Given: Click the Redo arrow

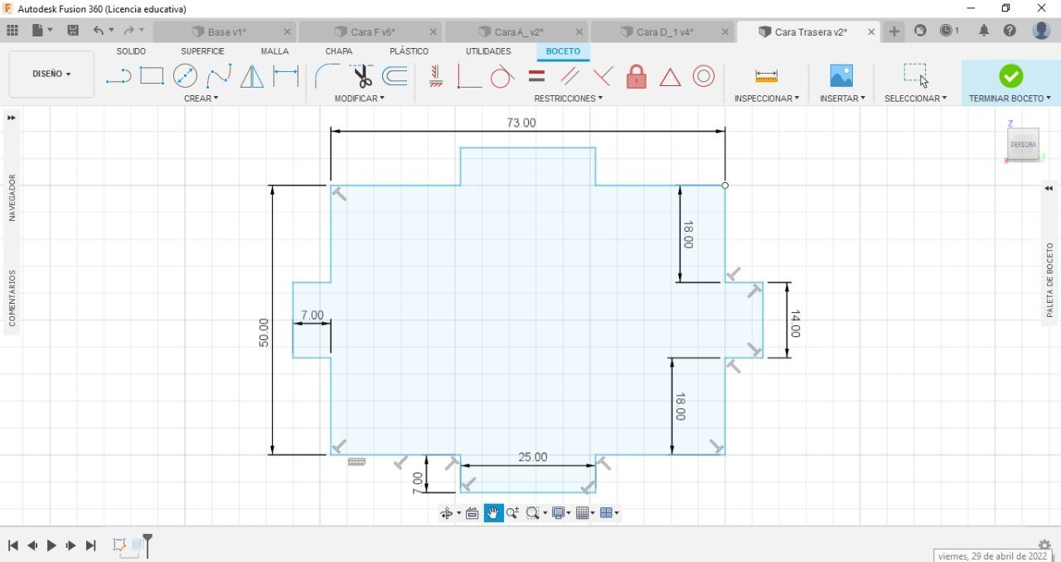Looking at the screenshot, I should click(128, 31).
